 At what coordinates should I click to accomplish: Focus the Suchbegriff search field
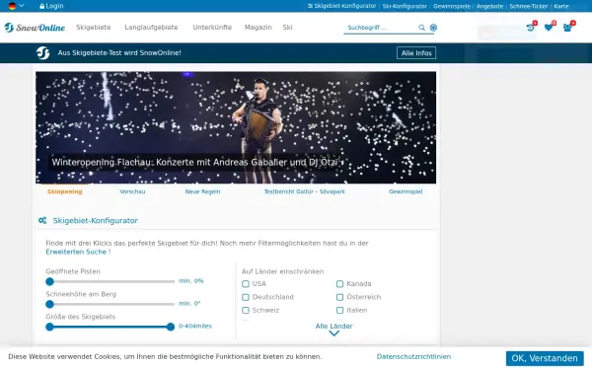(381, 28)
